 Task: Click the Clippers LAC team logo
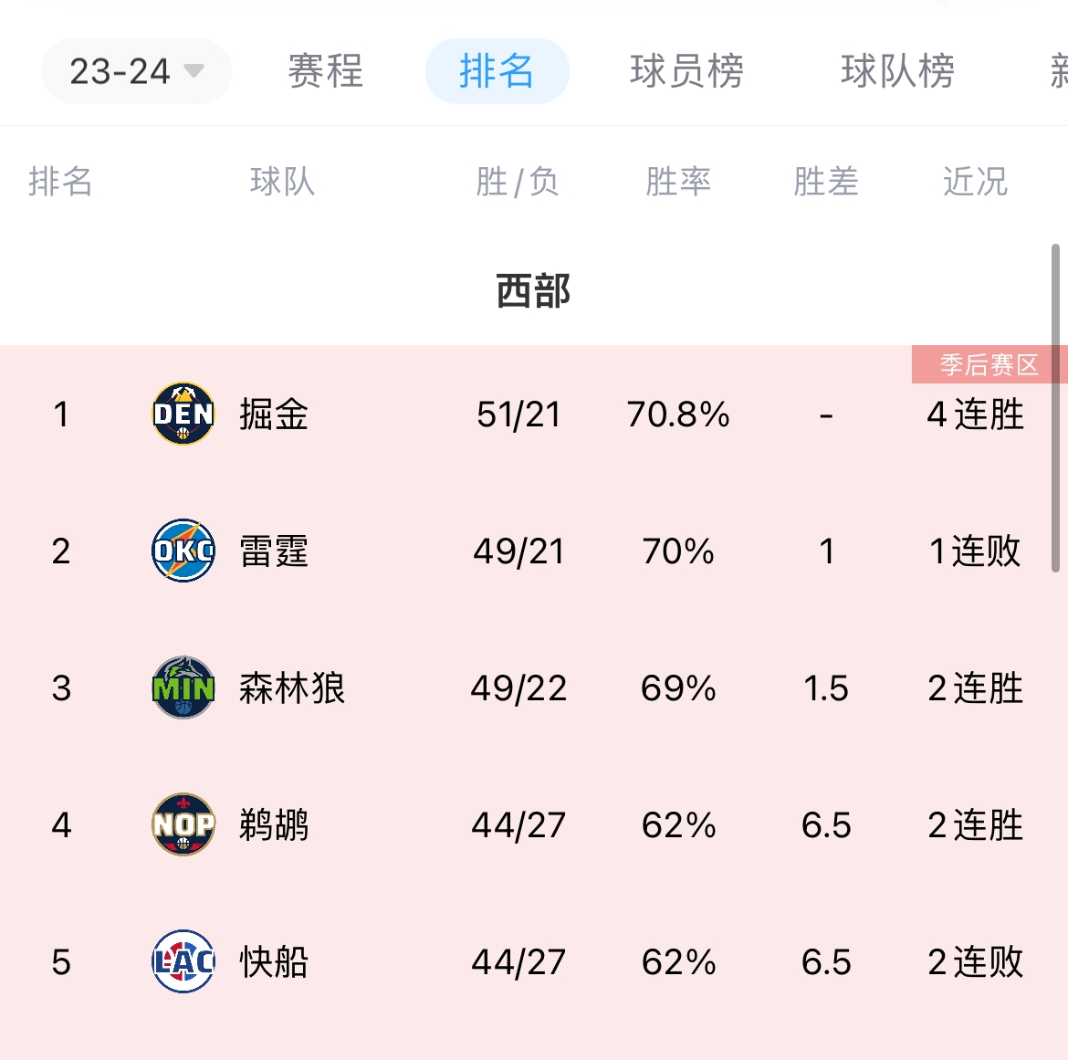(183, 961)
